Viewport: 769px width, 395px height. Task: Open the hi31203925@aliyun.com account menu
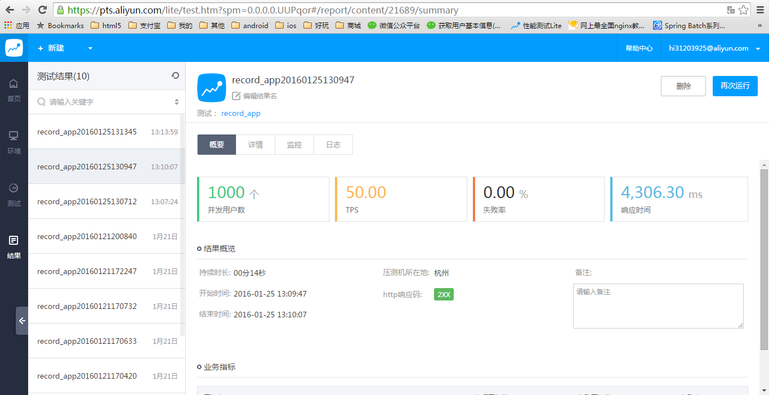tap(714, 48)
